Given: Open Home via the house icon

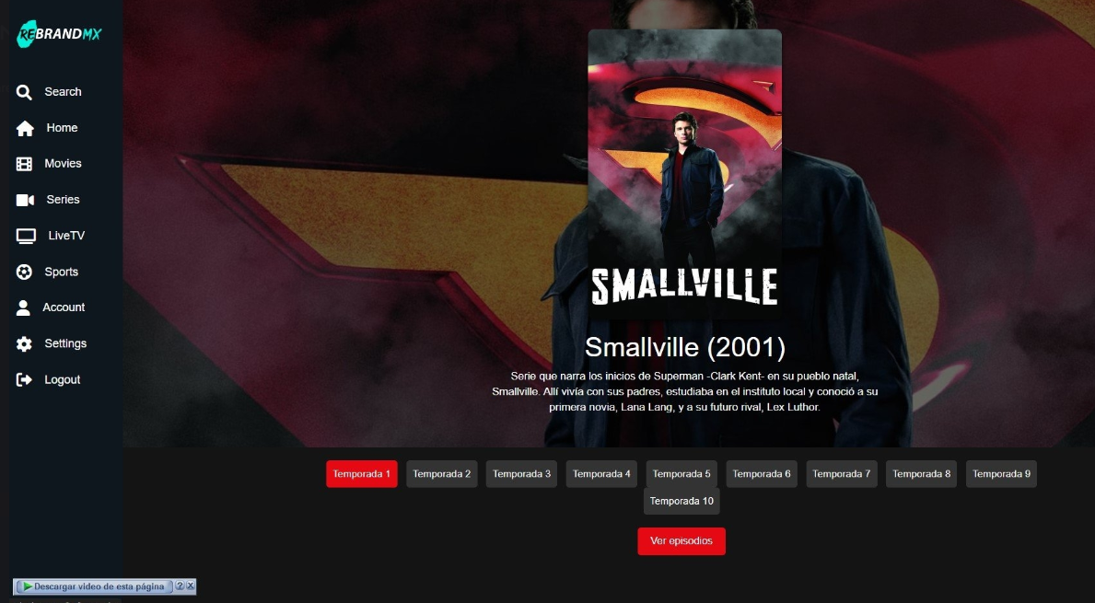Looking at the screenshot, I should coord(25,128).
